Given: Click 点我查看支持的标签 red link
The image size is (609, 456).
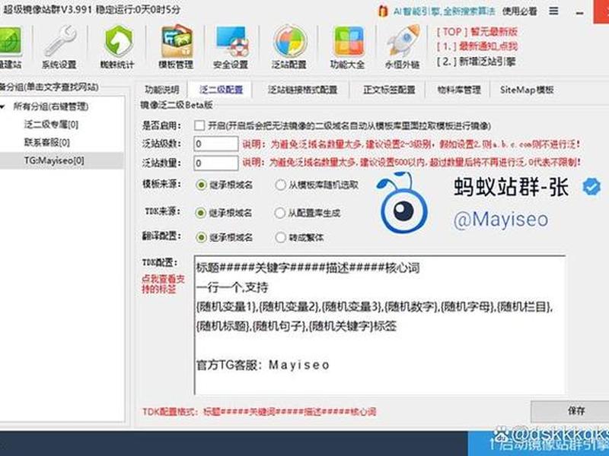Looking at the screenshot, I should 163,283.
